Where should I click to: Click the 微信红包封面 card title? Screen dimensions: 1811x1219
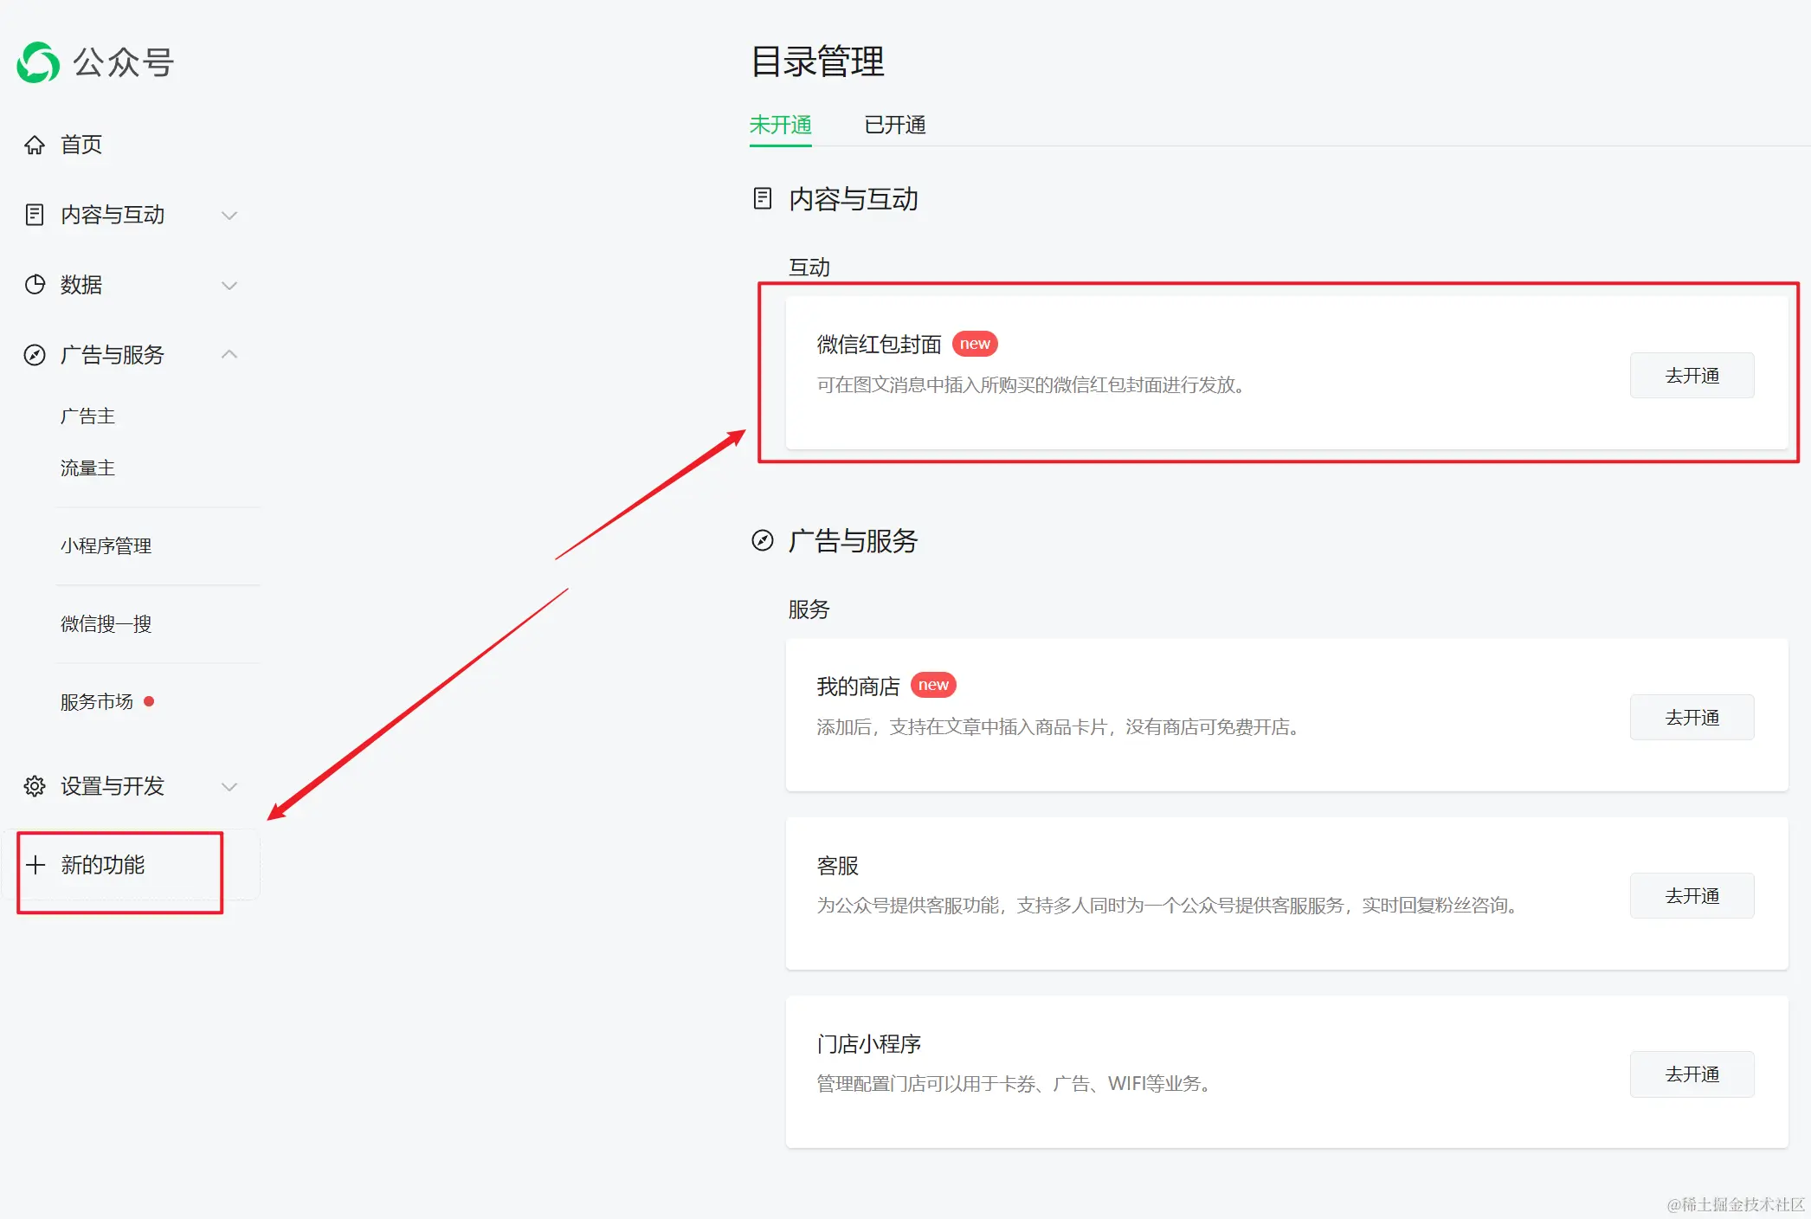[879, 345]
